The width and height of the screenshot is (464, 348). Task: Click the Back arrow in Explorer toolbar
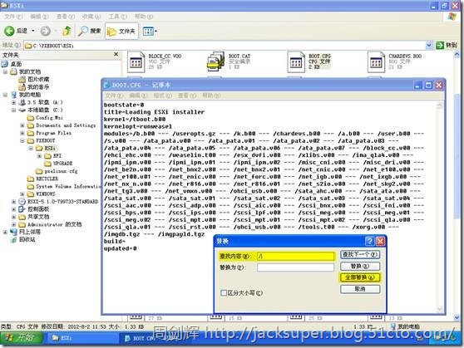9,31
